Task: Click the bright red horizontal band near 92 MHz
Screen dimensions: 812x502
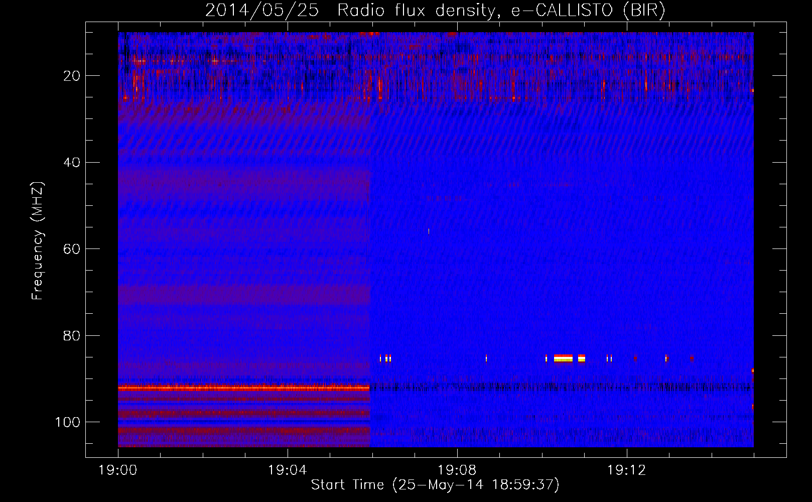Action: click(244, 388)
